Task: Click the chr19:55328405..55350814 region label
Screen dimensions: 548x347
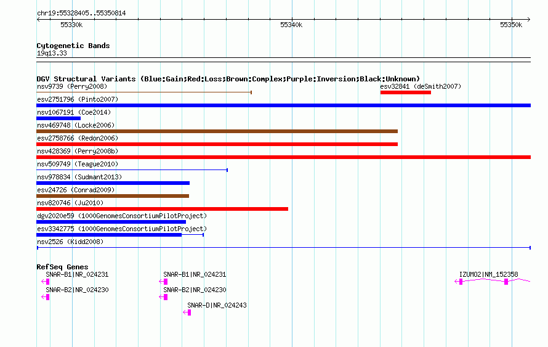Action: tap(81, 14)
